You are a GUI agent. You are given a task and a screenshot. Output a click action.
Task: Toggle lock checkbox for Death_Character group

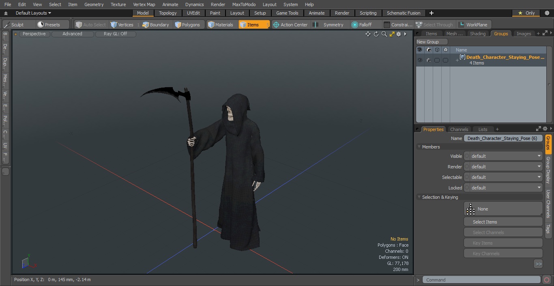445,60
